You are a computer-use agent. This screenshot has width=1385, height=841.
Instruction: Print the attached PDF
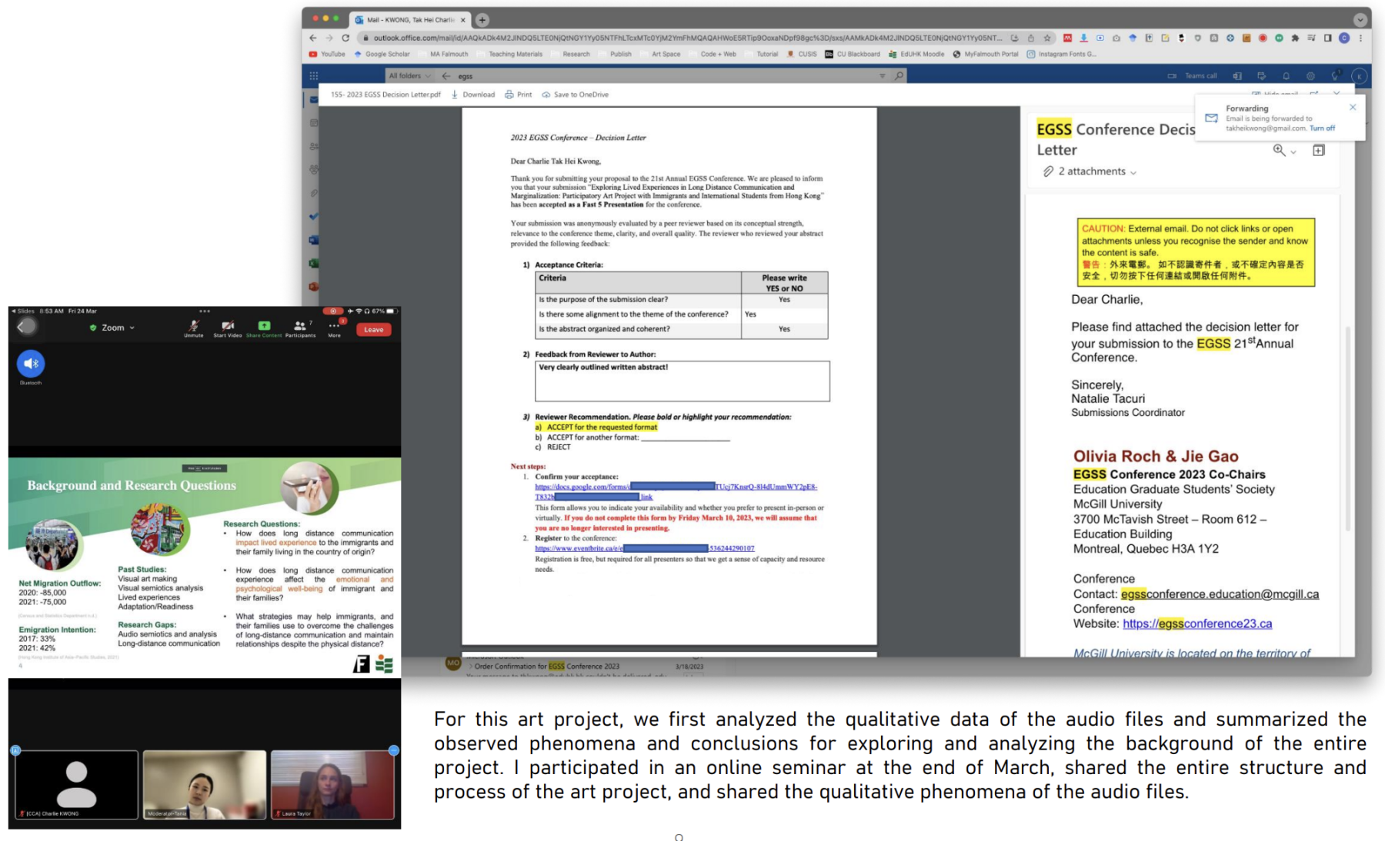point(519,95)
